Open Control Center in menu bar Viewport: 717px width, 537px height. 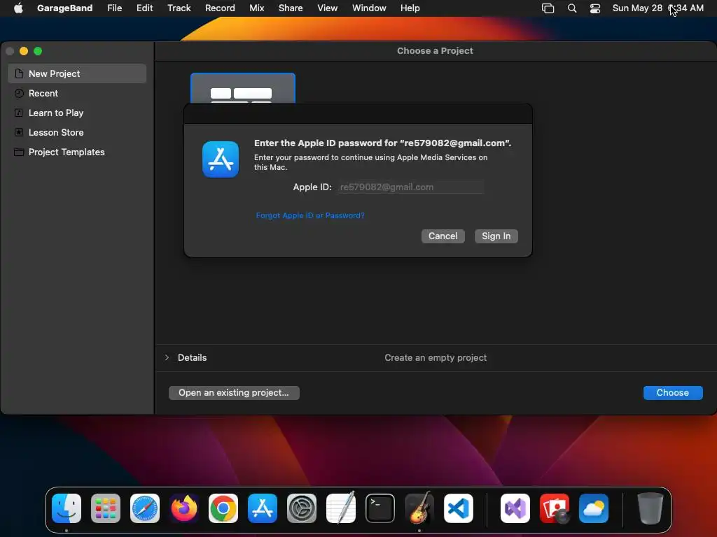[x=595, y=8]
